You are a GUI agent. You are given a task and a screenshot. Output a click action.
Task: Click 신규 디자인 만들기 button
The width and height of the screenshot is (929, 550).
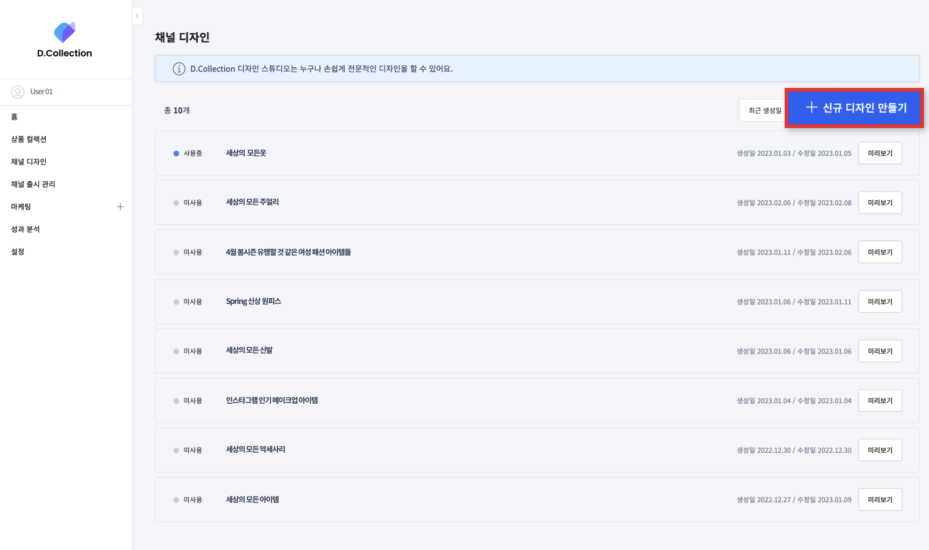tap(854, 108)
